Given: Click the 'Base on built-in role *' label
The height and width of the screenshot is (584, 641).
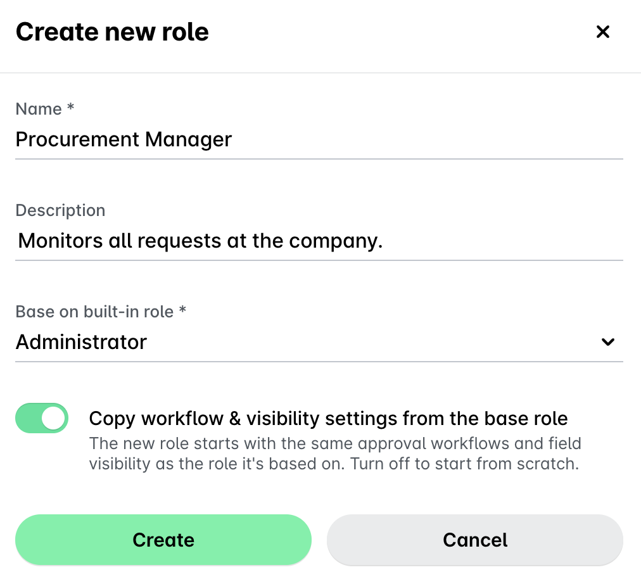Looking at the screenshot, I should (101, 312).
